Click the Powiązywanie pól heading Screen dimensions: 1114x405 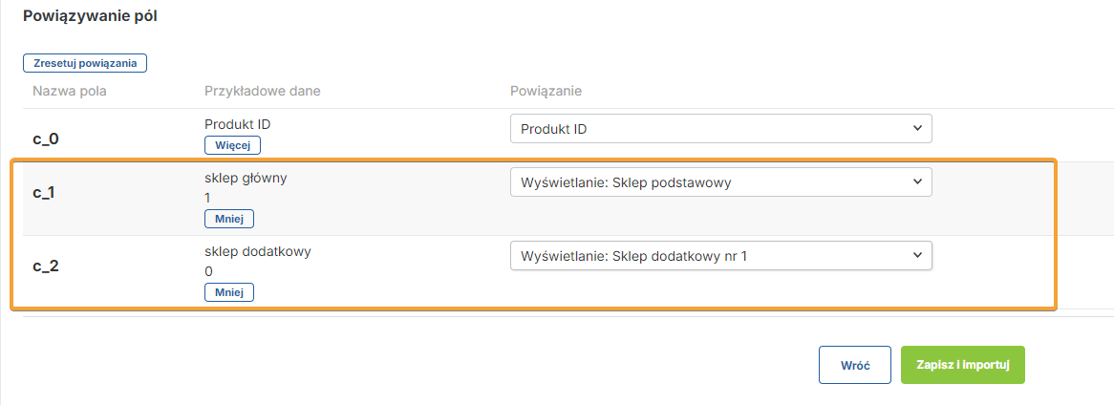pyautogui.click(x=90, y=17)
